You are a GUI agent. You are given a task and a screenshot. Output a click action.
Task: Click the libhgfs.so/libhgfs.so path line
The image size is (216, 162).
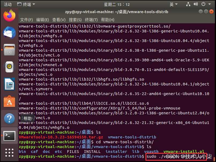coord(81,79)
